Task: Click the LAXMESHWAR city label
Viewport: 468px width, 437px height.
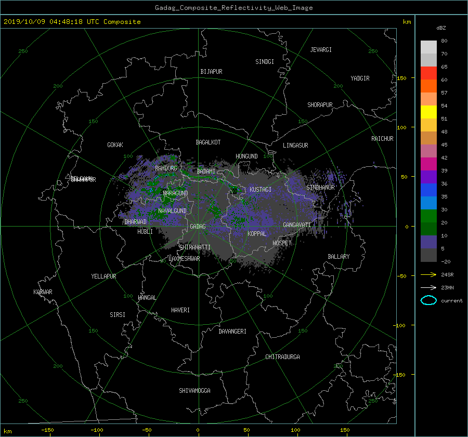Action: coord(184,259)
